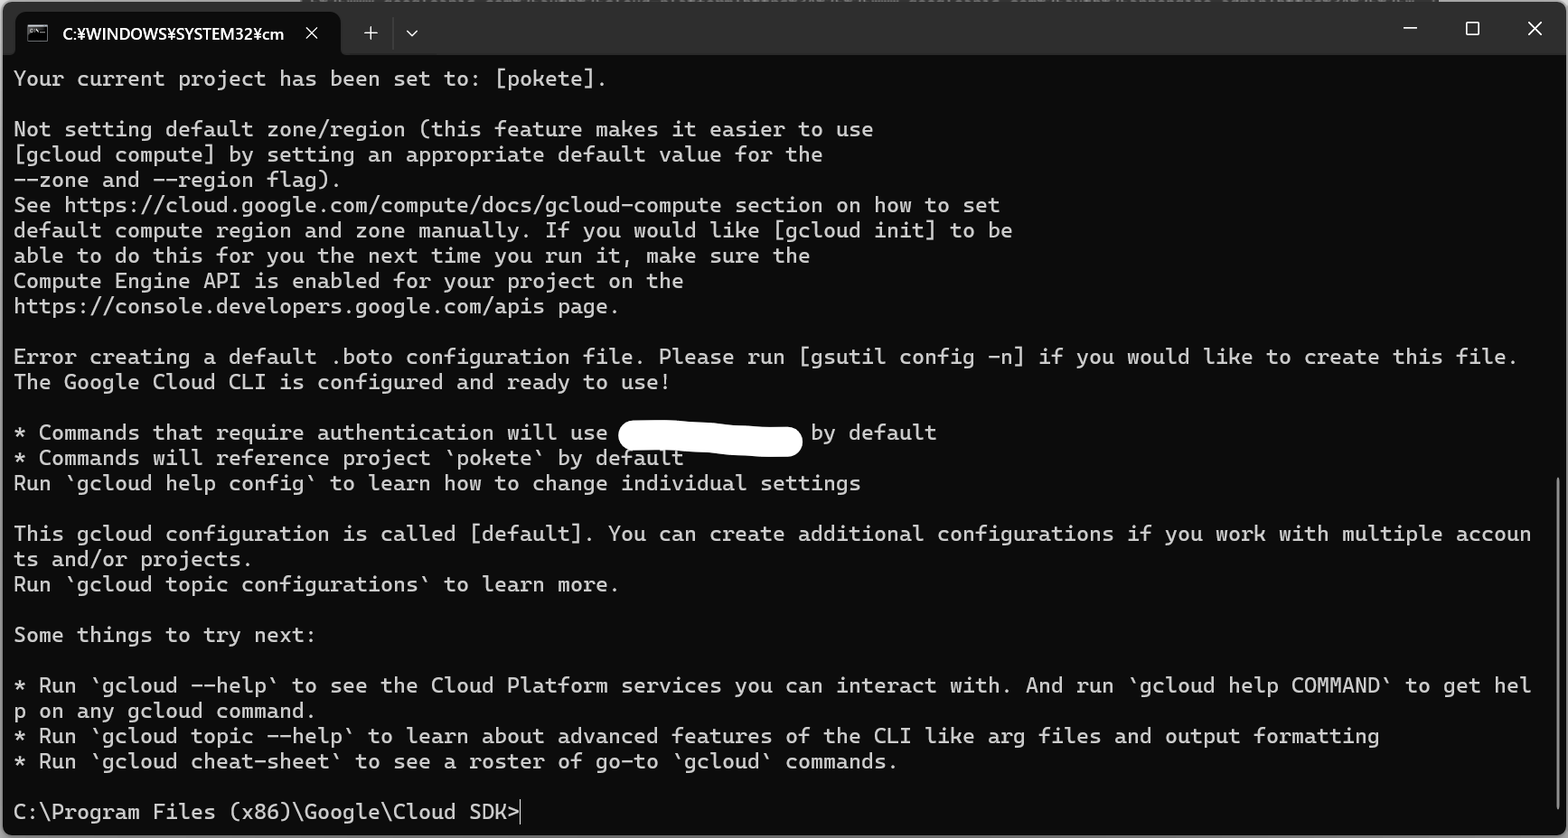Expand the new tab profile dropdown chevron
This screenshot has width=1568, height=838.
pyautogui.click(x=412, y=33)
